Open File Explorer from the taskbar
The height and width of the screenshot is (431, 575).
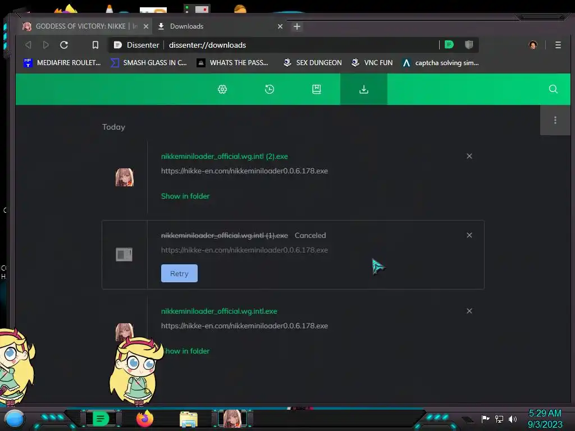coord(189,419)
